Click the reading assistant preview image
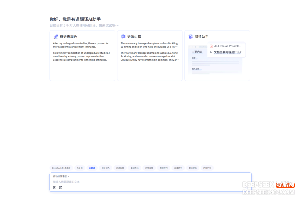Viewport: 300px width, 200px height. [x=217, y=58]
